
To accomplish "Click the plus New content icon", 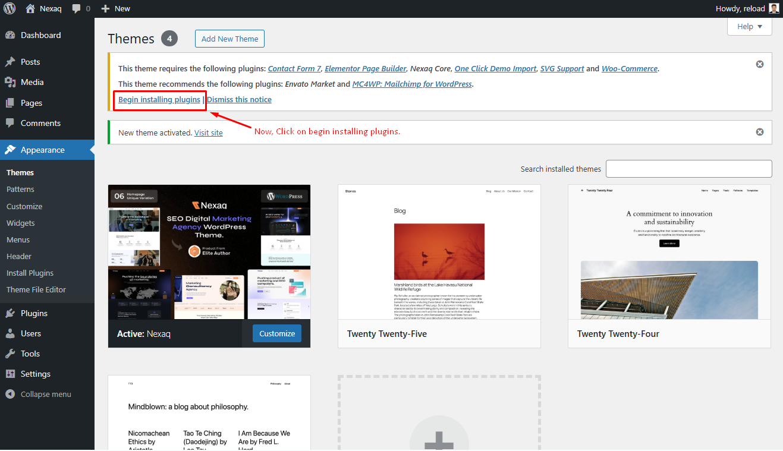I will coord(105,9).
